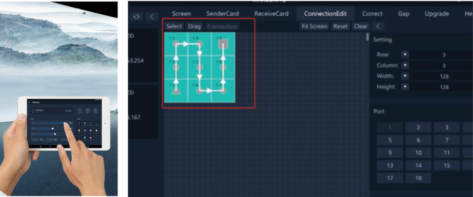Select Port 5 button
The height and width of the screenshot is (197, 473).
click(x=390, y=140)
